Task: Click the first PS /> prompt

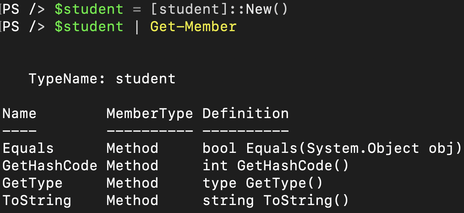Action: tap(24, 9)
